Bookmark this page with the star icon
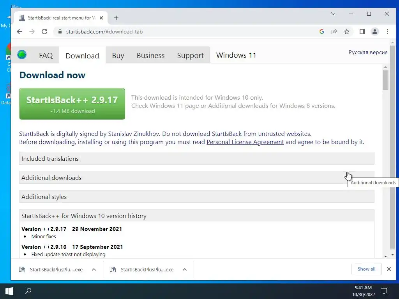 click(x=346, y=32)
